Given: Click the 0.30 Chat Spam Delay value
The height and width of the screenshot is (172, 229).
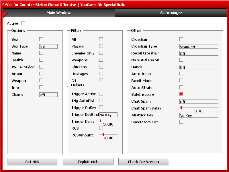Looking at the screenshot, I should pyautogui.click(x=198, y=111).
